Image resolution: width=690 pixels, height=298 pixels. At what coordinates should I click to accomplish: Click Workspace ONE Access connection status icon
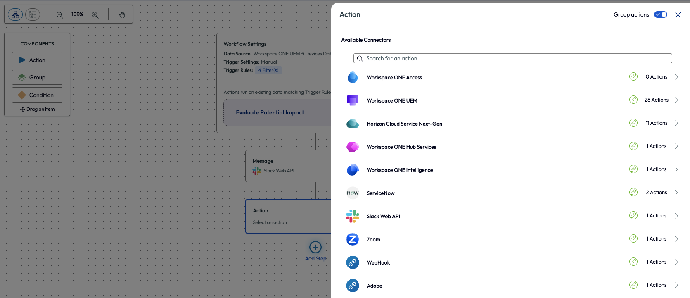(x=633, y=76)
